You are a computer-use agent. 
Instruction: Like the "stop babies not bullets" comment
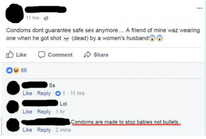27,130
